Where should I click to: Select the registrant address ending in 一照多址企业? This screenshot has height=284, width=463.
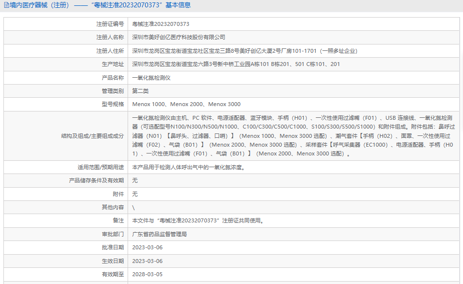[245, 51]
